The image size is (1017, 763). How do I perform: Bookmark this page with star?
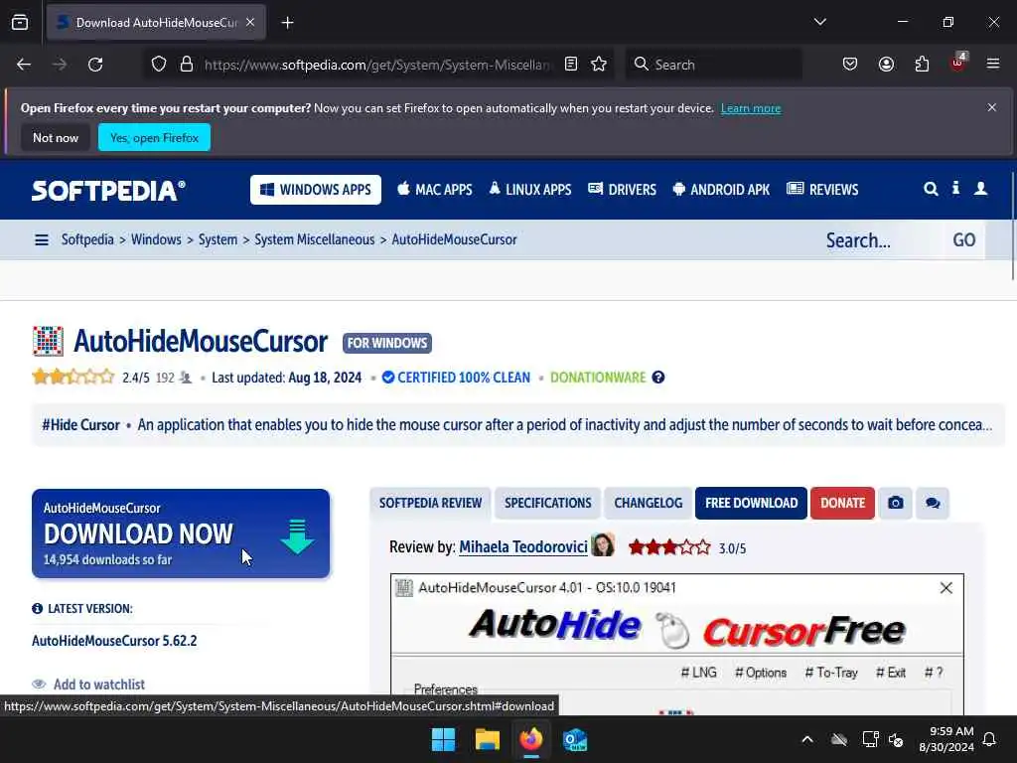pyautogui.click(x=599, y=65)
